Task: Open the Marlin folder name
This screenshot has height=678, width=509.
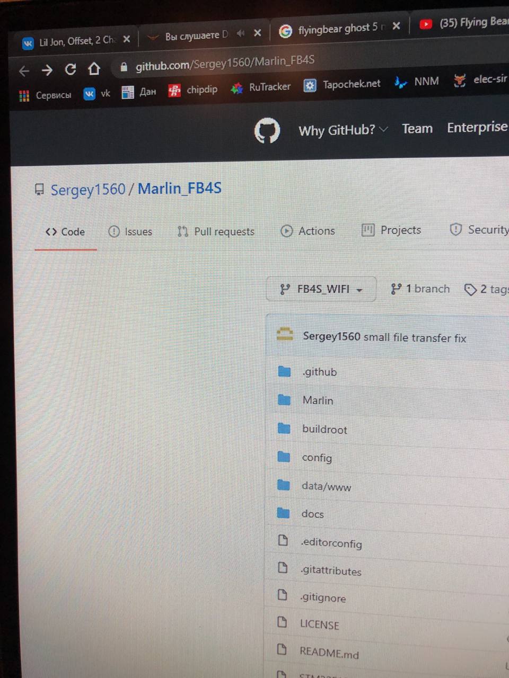Action: point(318,400)
